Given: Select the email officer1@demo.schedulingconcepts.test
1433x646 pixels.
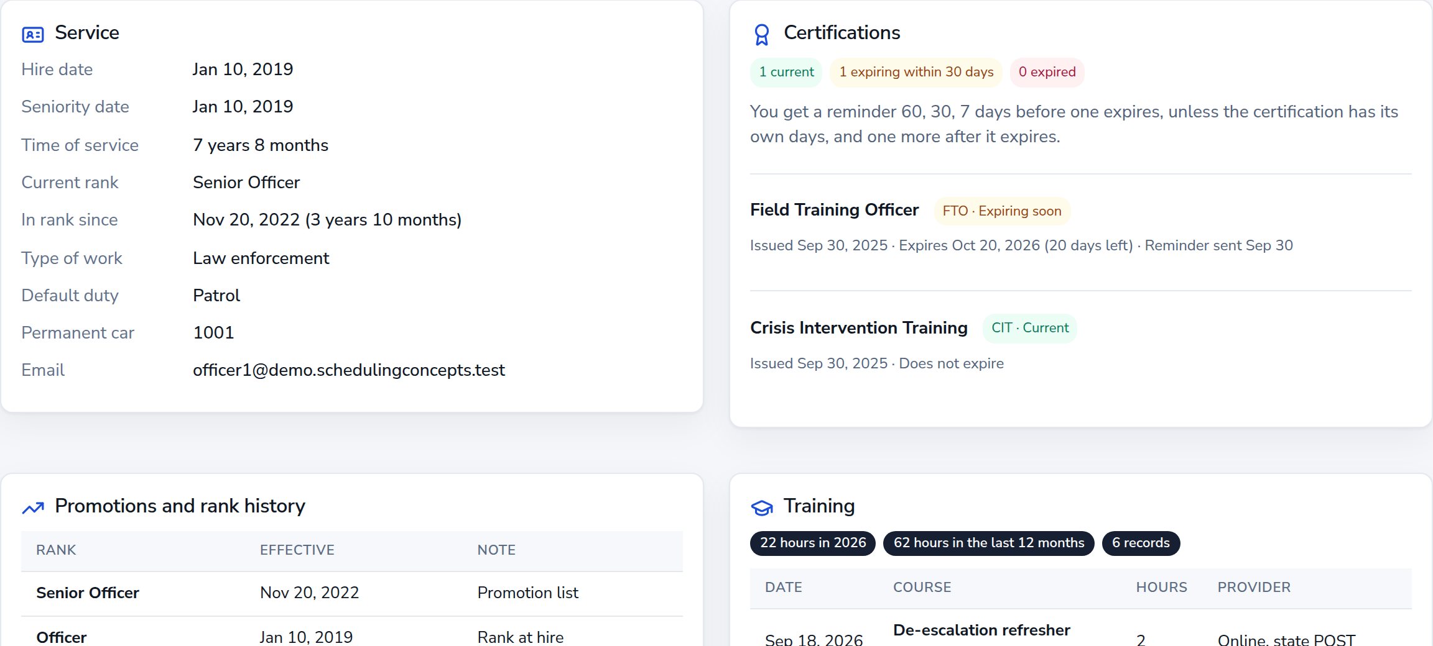Looking at the screenshot, I should 349,370.
